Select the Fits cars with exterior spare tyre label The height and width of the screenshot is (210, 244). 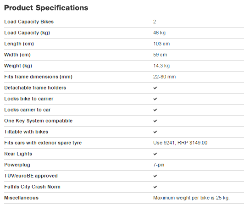pyautogui.click(x=43, y=143)
